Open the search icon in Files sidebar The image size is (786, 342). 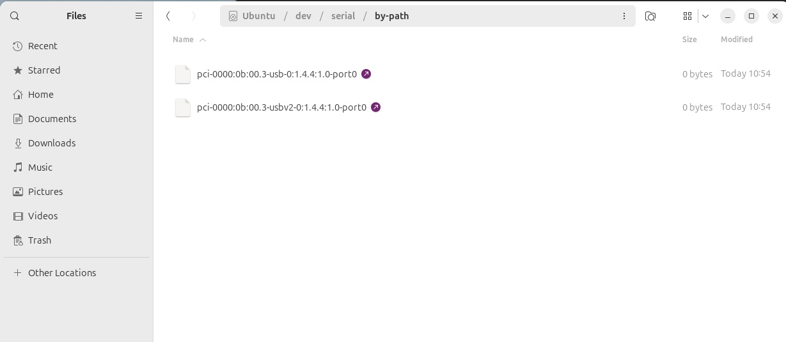15,16
